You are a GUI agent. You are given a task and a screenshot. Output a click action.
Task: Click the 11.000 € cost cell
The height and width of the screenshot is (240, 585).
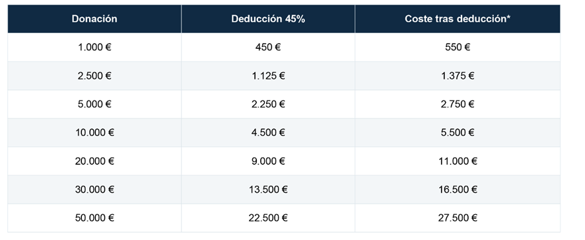[458, 161]
